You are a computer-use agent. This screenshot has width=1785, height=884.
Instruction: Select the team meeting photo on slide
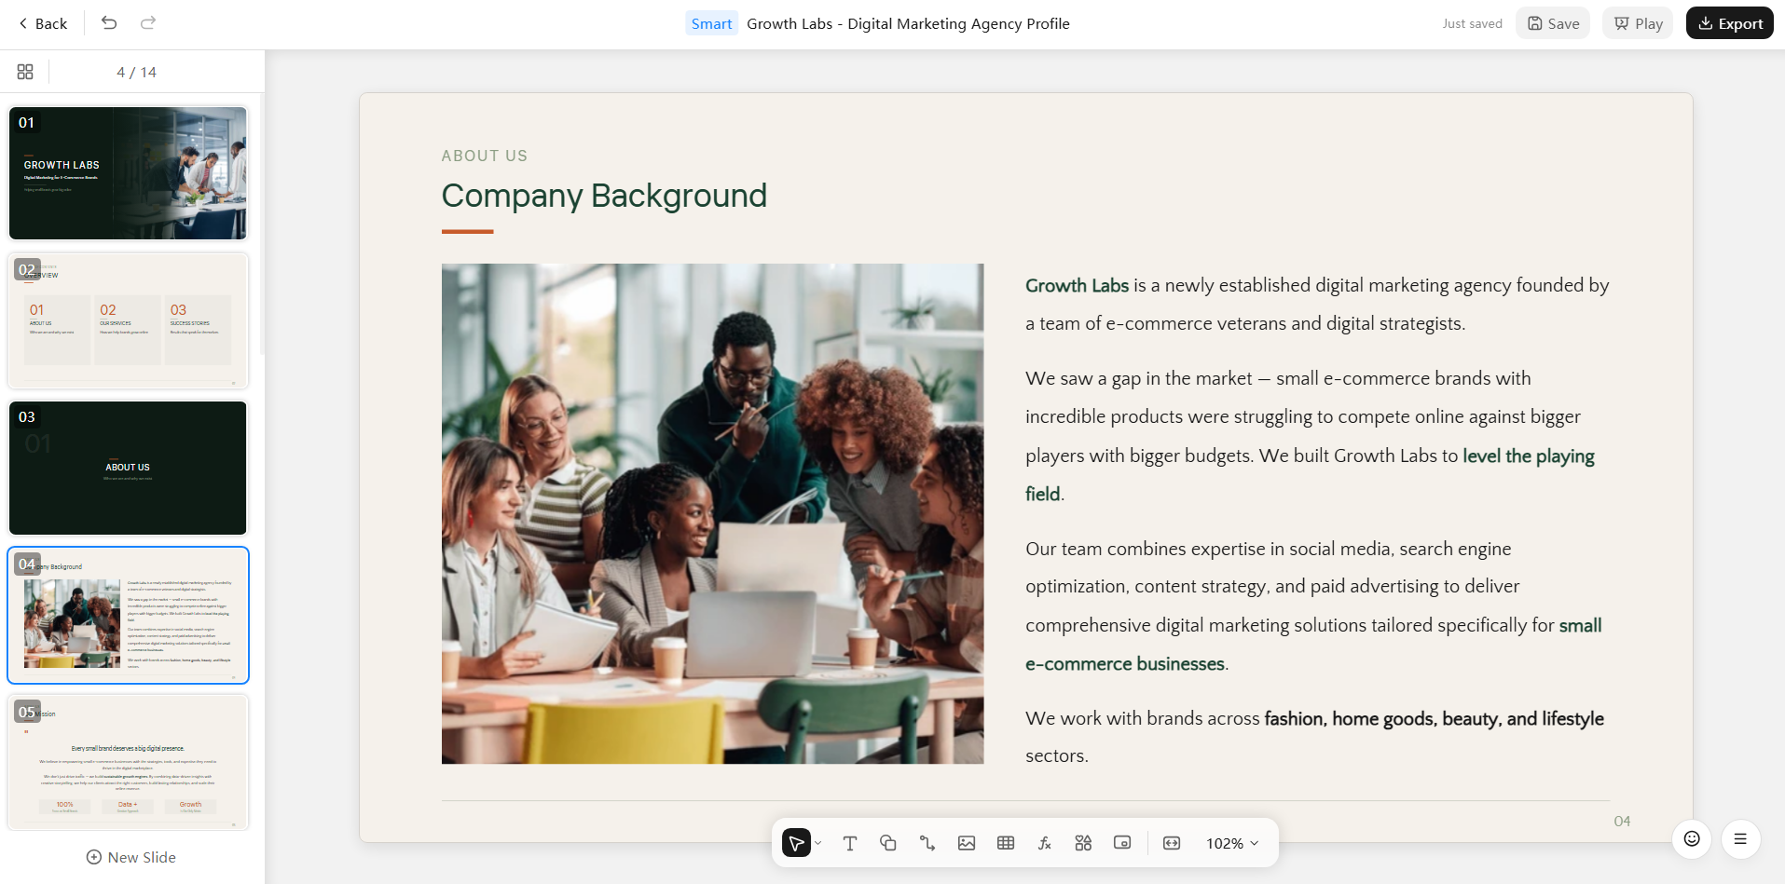[x=712, y=513]
